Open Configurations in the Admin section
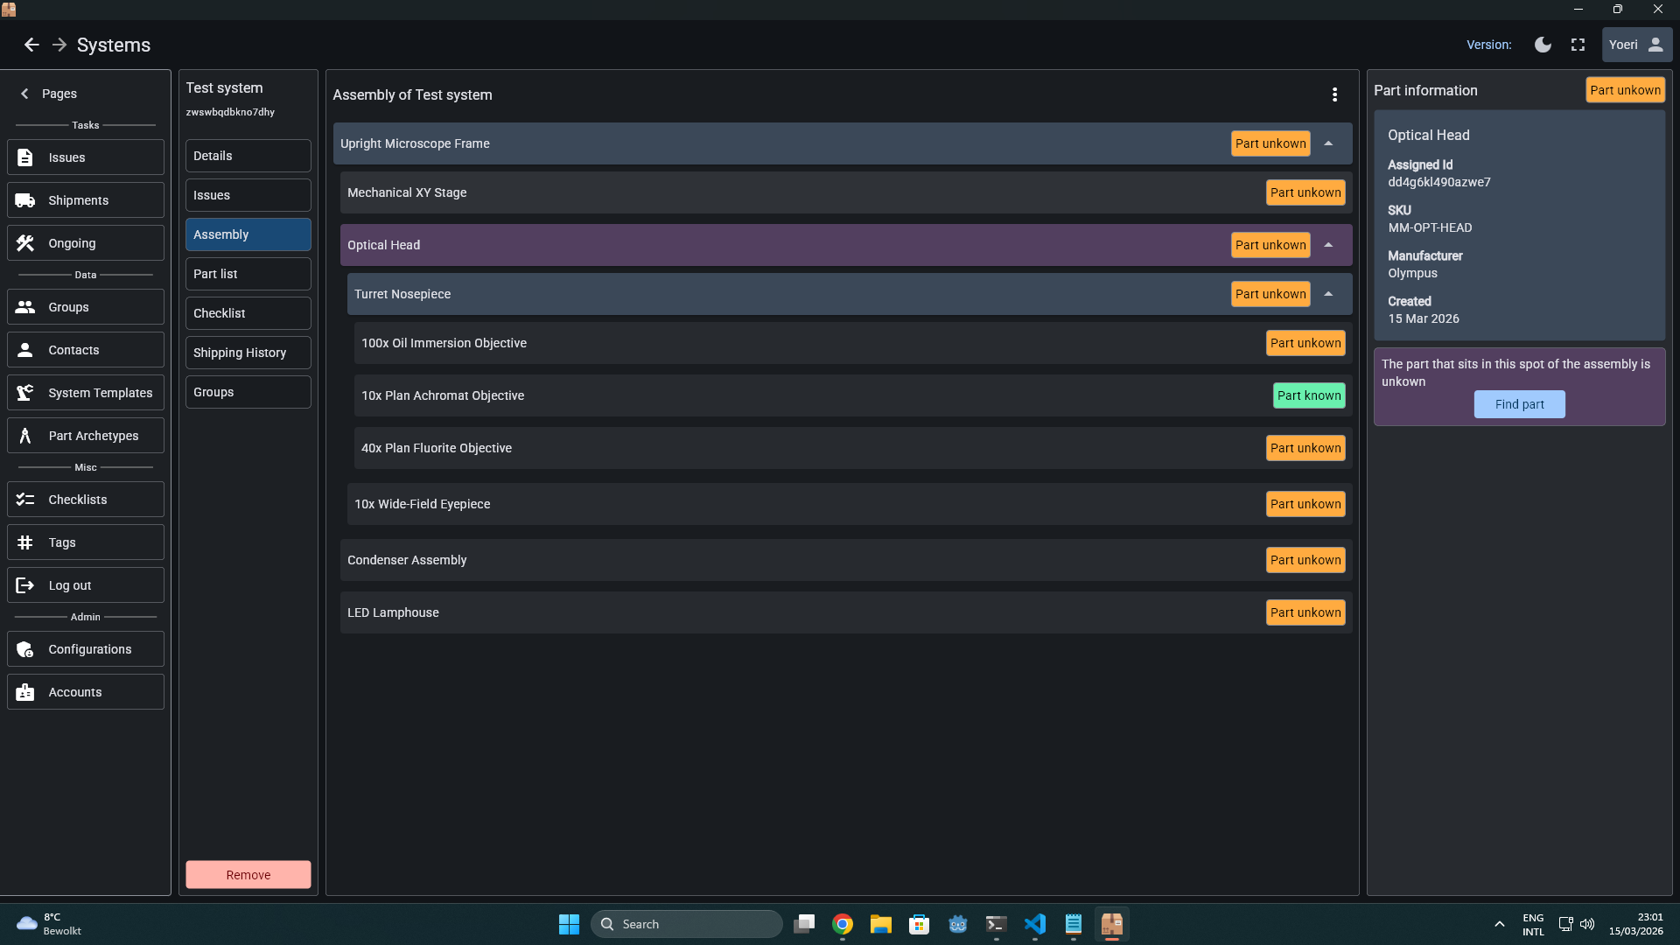 coord(25,648)
